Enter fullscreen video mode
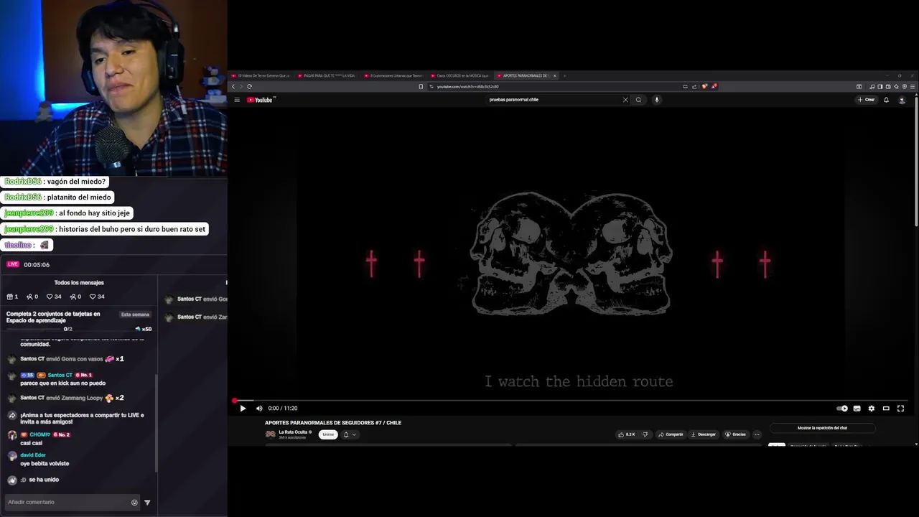This screenshot has height=517, width=919. (x=900, y=409)
